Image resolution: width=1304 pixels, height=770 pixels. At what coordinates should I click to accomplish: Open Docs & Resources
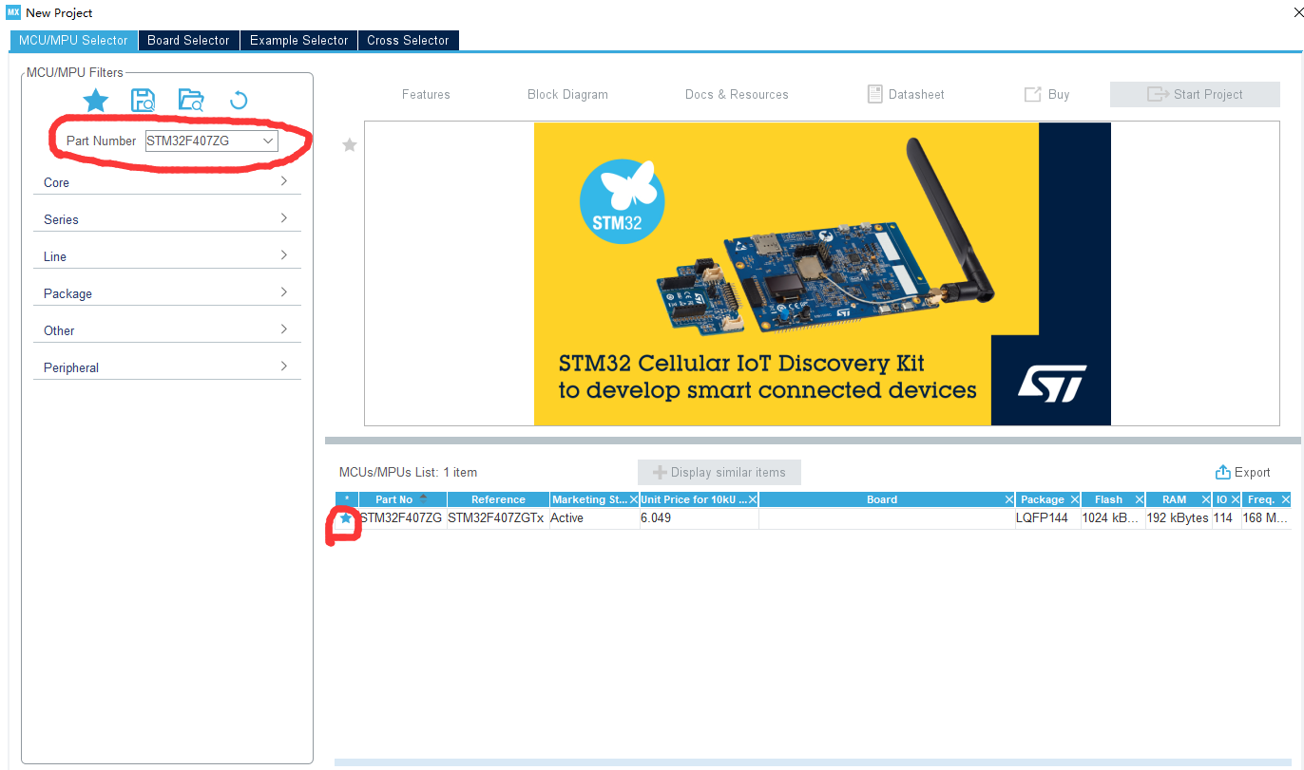click(x=736, y=94)
